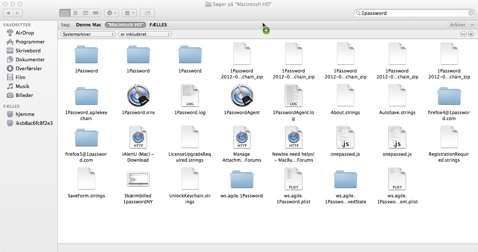Set search scope to FÆLLES
478x252 pixels.
[x=158, y=25]
